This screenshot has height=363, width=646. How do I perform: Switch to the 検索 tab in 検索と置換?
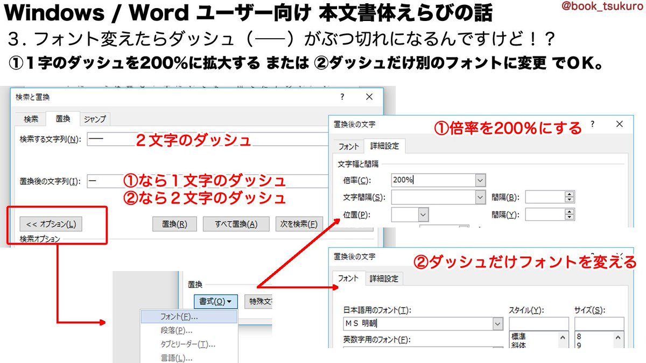(31, 119)
